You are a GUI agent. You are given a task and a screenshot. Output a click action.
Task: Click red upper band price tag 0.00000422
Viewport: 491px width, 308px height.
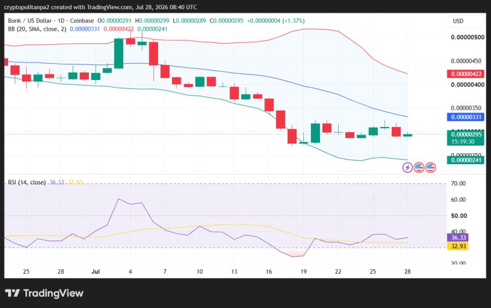point(465,74)
